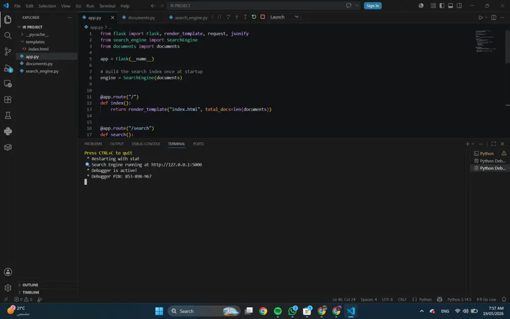510x319 pixels.
Task: Select the first Python Deb... terminal
Action: point(490,161)
